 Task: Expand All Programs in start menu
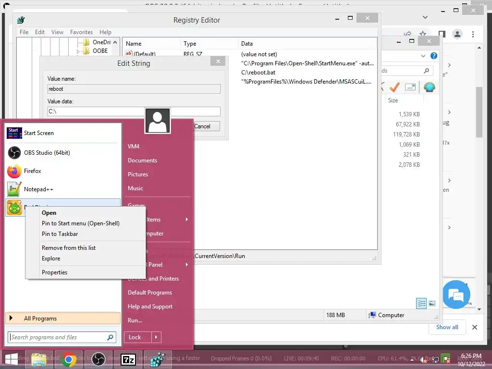[63, 319]
